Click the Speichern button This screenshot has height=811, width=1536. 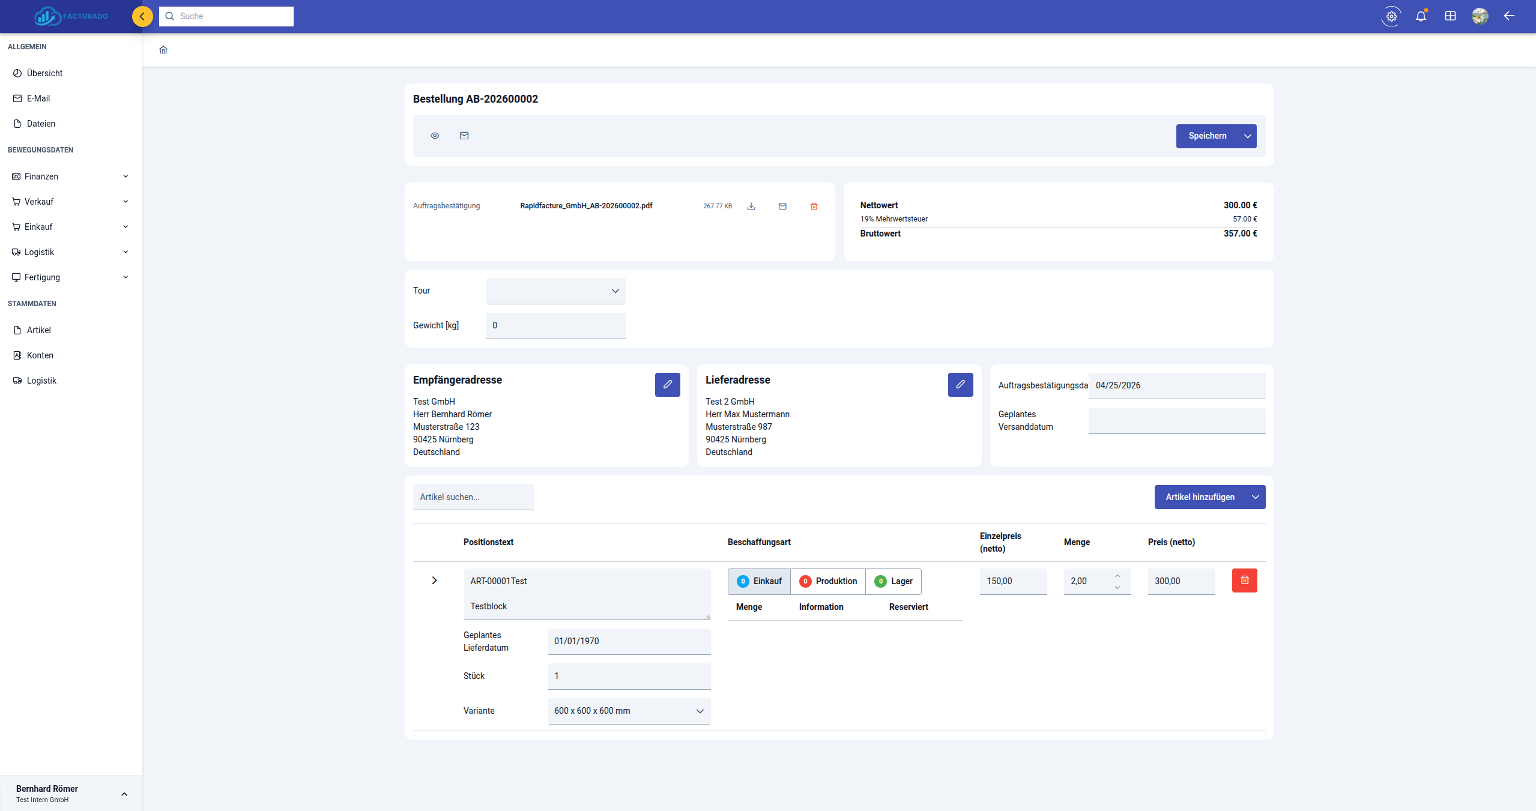pos(1208,136)
